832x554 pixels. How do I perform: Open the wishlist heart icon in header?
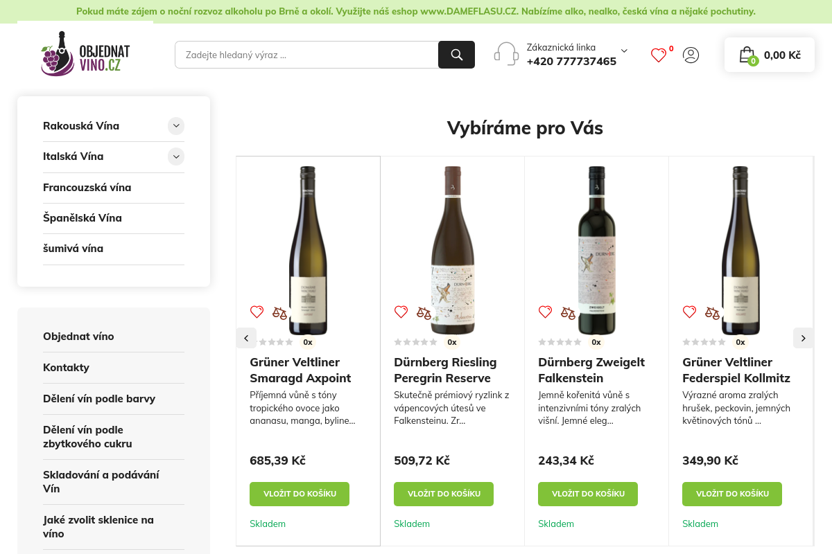658,55
